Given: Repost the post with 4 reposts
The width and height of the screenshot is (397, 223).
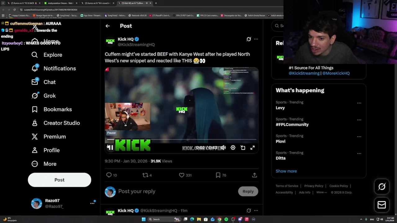Looking at the screenshot, I should tap(145, 175).
